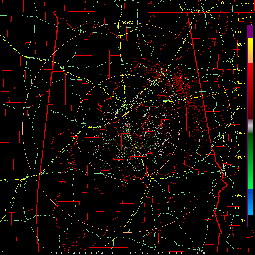Screen dimensions: 255x255
Task: Click the [KT] units label
Action: click(242, 20)
